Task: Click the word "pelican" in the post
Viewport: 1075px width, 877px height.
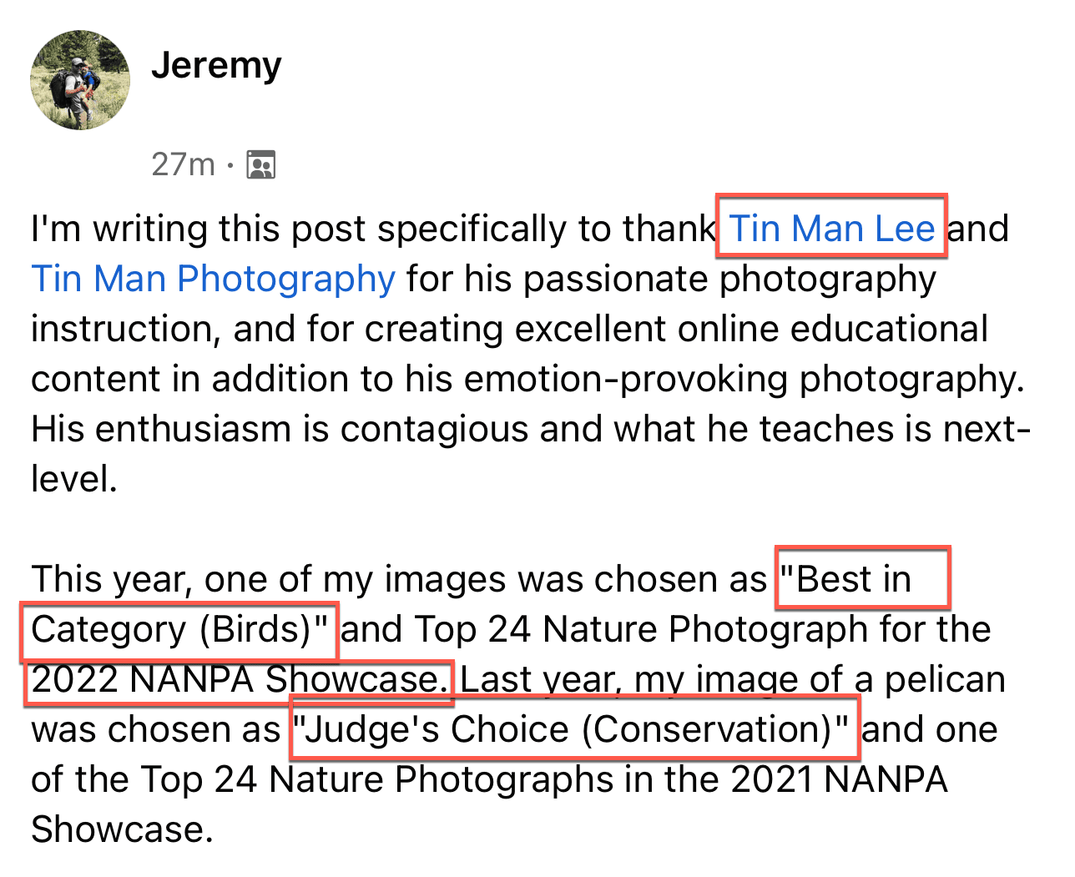Action: point(945,679)
